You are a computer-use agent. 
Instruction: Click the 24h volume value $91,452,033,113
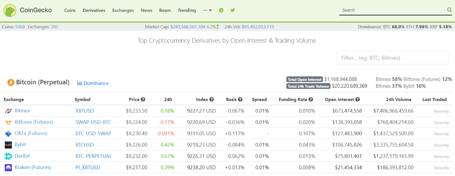click(258, 27)
